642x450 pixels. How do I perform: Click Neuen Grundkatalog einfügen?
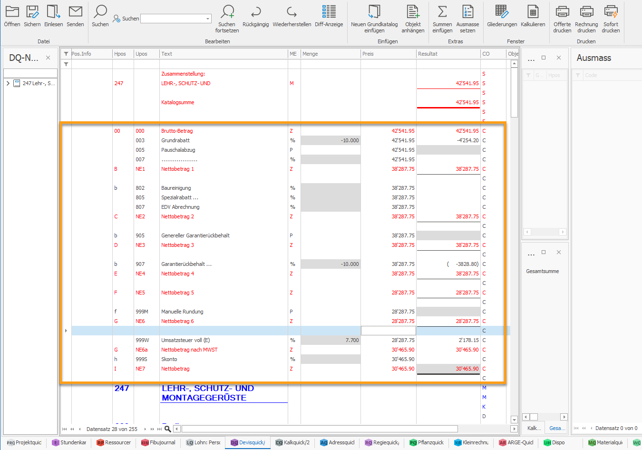(x=374, y=11)
